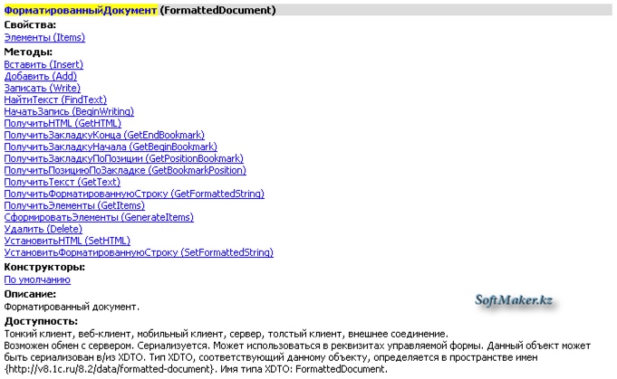617x379 pixels.
Task: Open the Удалить (Delete) method link
Action: (x=43, y=229)
